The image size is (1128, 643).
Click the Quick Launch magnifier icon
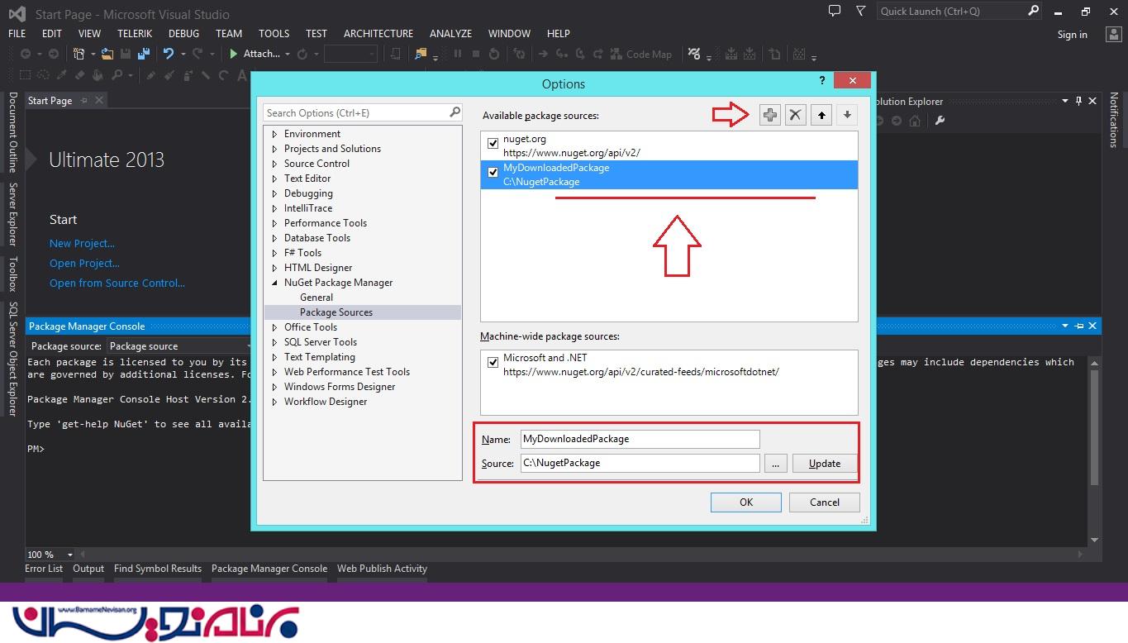pyautogui.click(x=1034, y=11)
